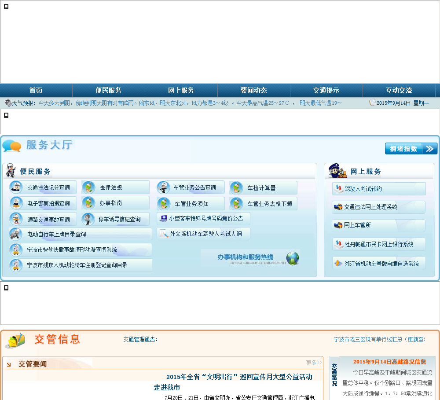Open the 交通提示 navigation tab

[x=326, y=90]
